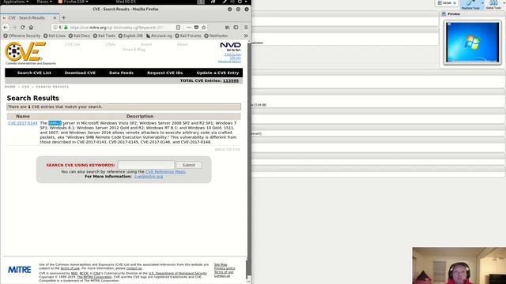Open the Places menu

pyautogui.click(x=44, y=2)
